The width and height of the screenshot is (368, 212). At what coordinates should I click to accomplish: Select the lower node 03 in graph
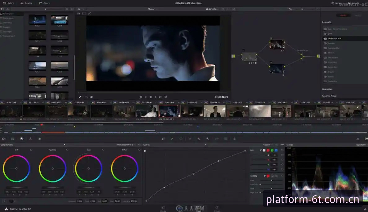tap(277, 69)
